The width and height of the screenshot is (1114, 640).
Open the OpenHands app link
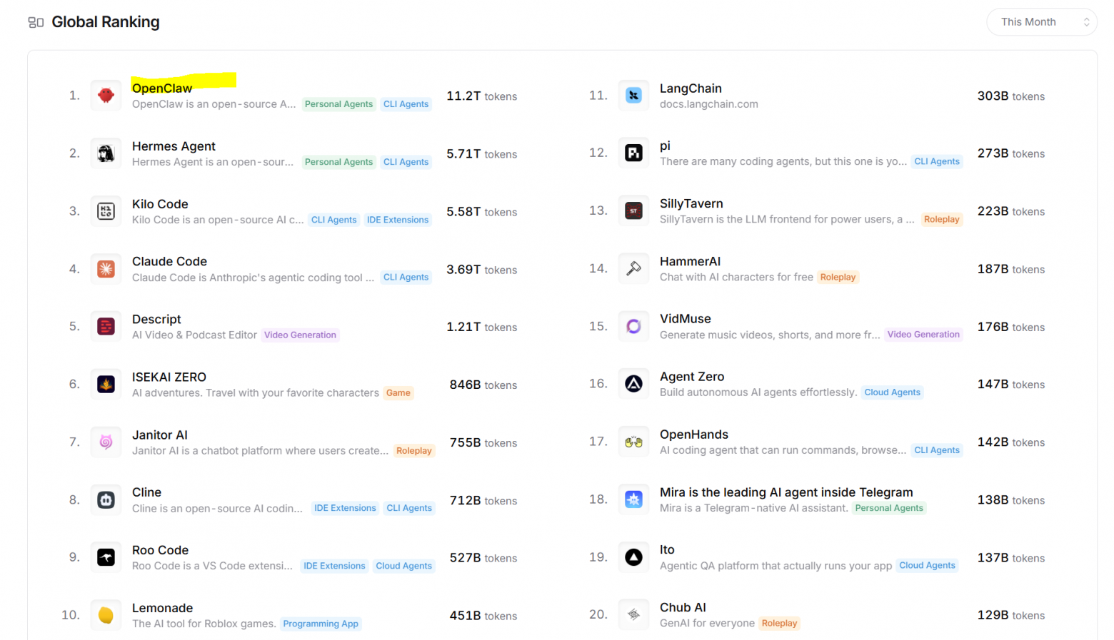point(694,434)
